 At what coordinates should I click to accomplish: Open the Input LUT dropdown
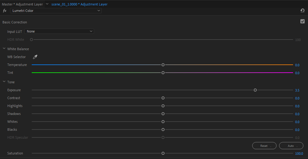tap(59, 31)
